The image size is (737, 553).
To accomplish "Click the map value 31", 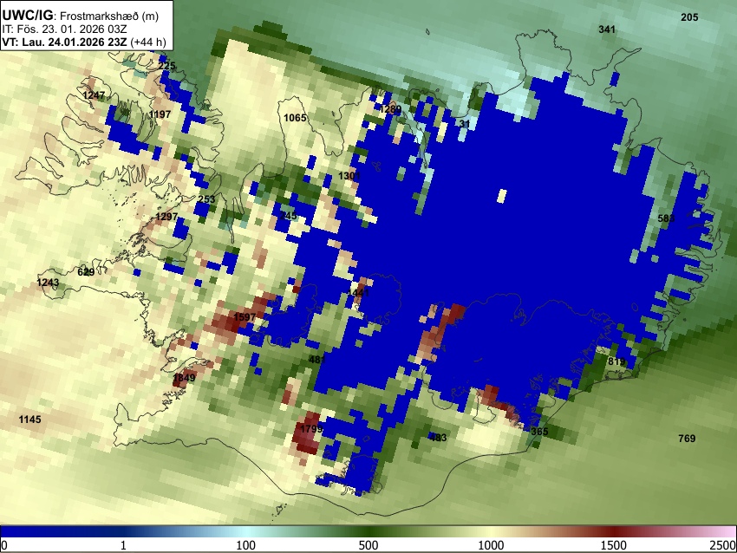I will pyautogui.click(x=465, y=124).
